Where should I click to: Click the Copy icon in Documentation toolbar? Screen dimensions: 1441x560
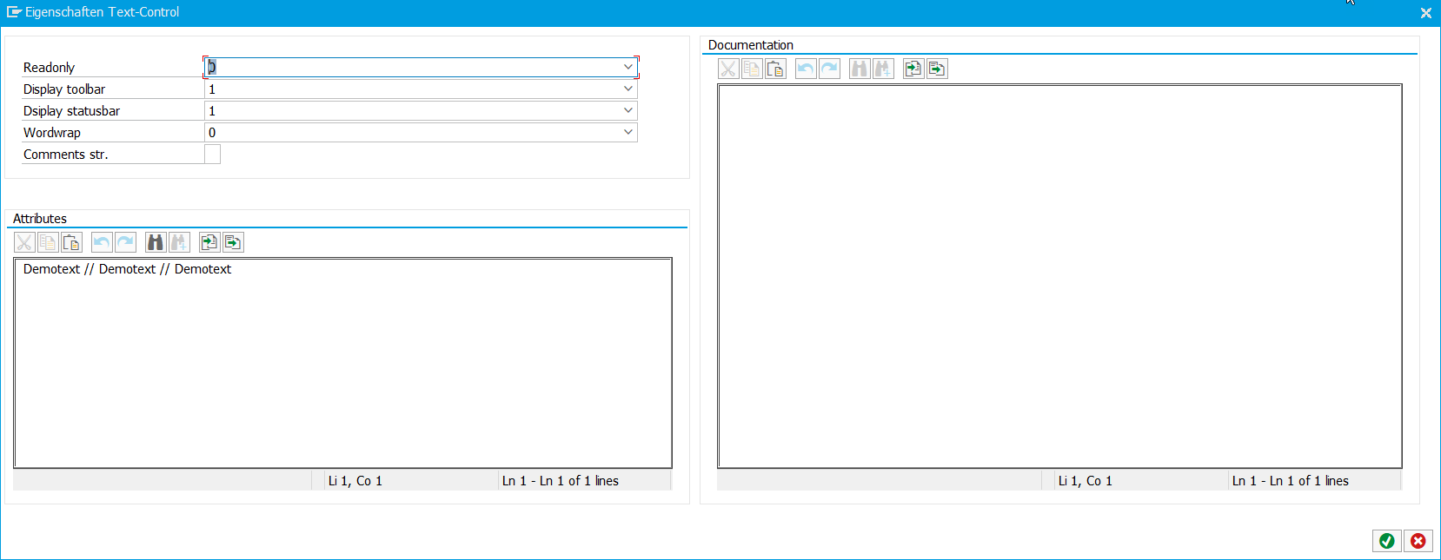coord(752,69)
